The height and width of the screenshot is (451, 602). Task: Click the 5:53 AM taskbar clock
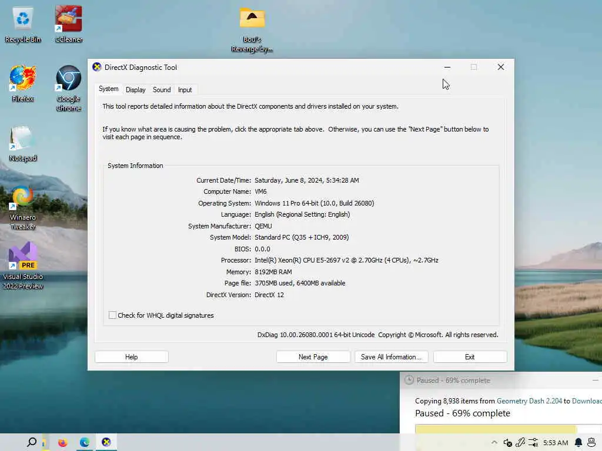coord(556,443)
